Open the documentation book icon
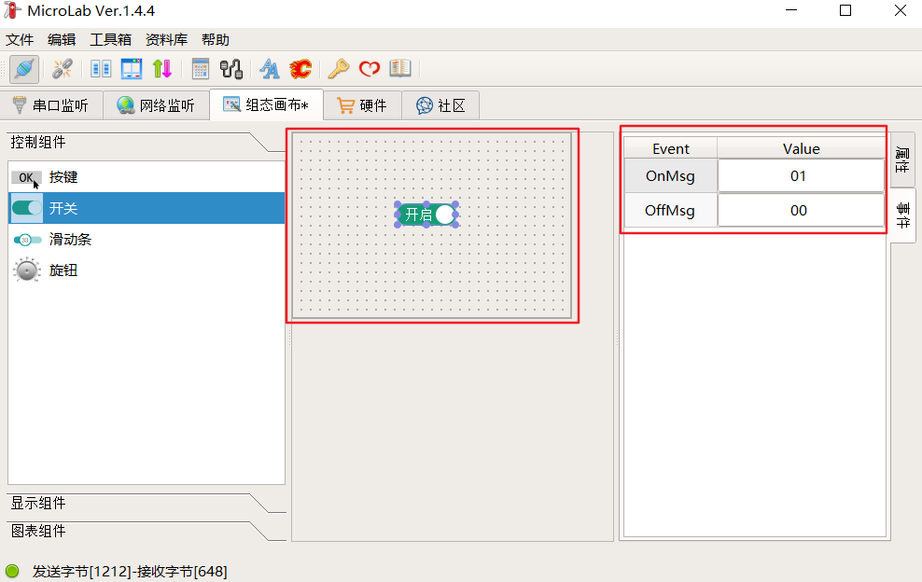This screenshot has width=922, height=582. 401,68
